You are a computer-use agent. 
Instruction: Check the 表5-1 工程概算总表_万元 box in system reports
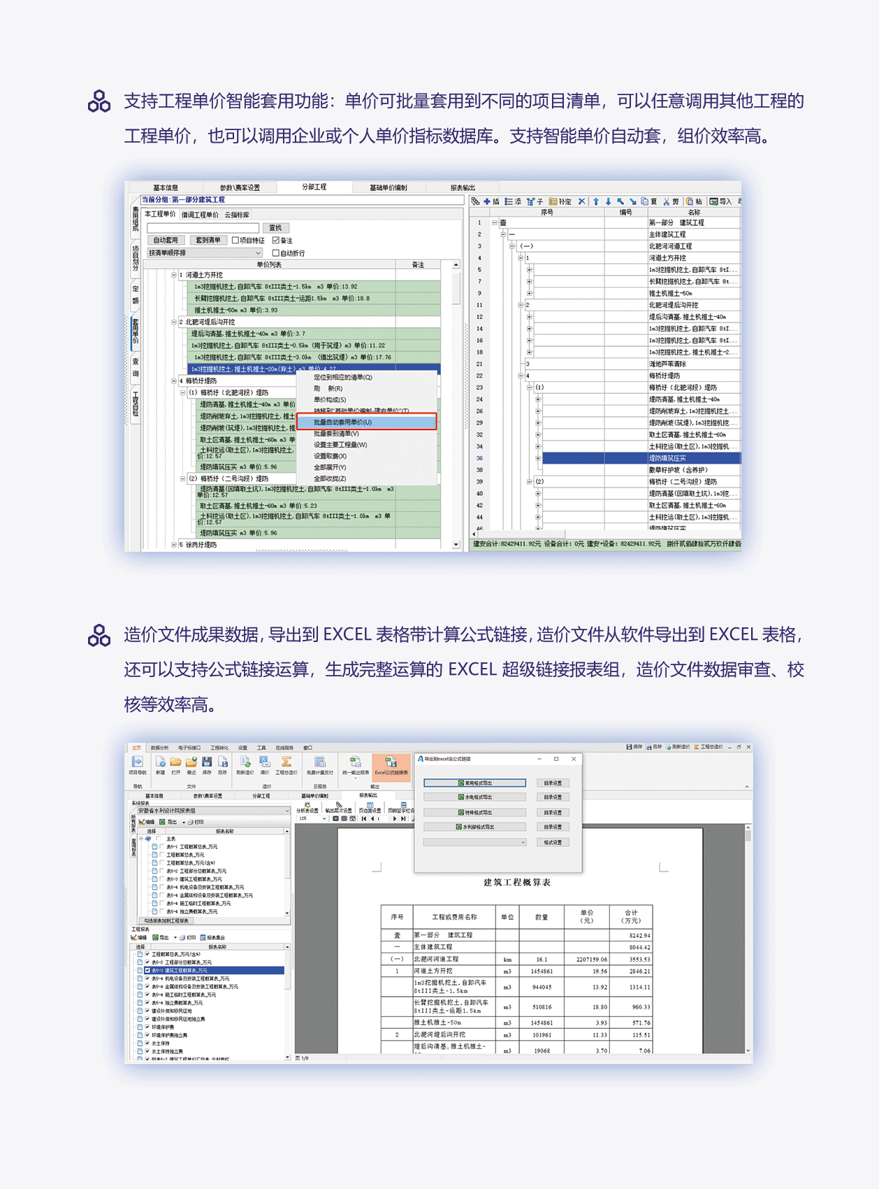tap(161, 847)
